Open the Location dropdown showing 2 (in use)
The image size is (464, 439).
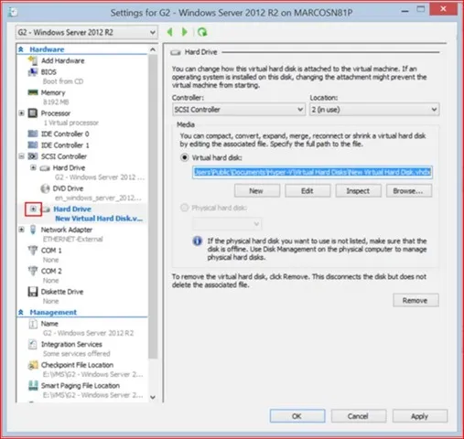tap(374, 110)
